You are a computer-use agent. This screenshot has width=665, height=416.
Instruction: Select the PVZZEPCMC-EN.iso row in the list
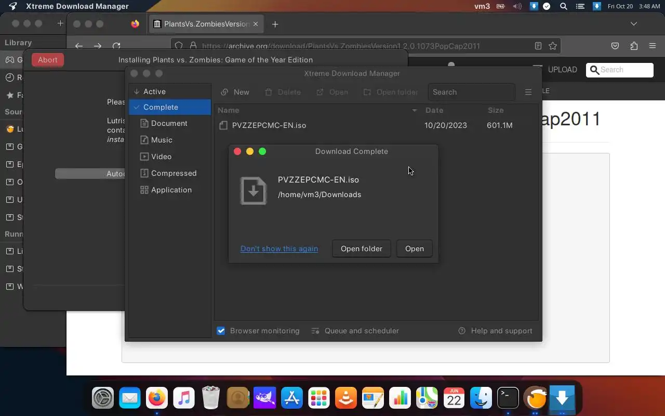(376, 125)
